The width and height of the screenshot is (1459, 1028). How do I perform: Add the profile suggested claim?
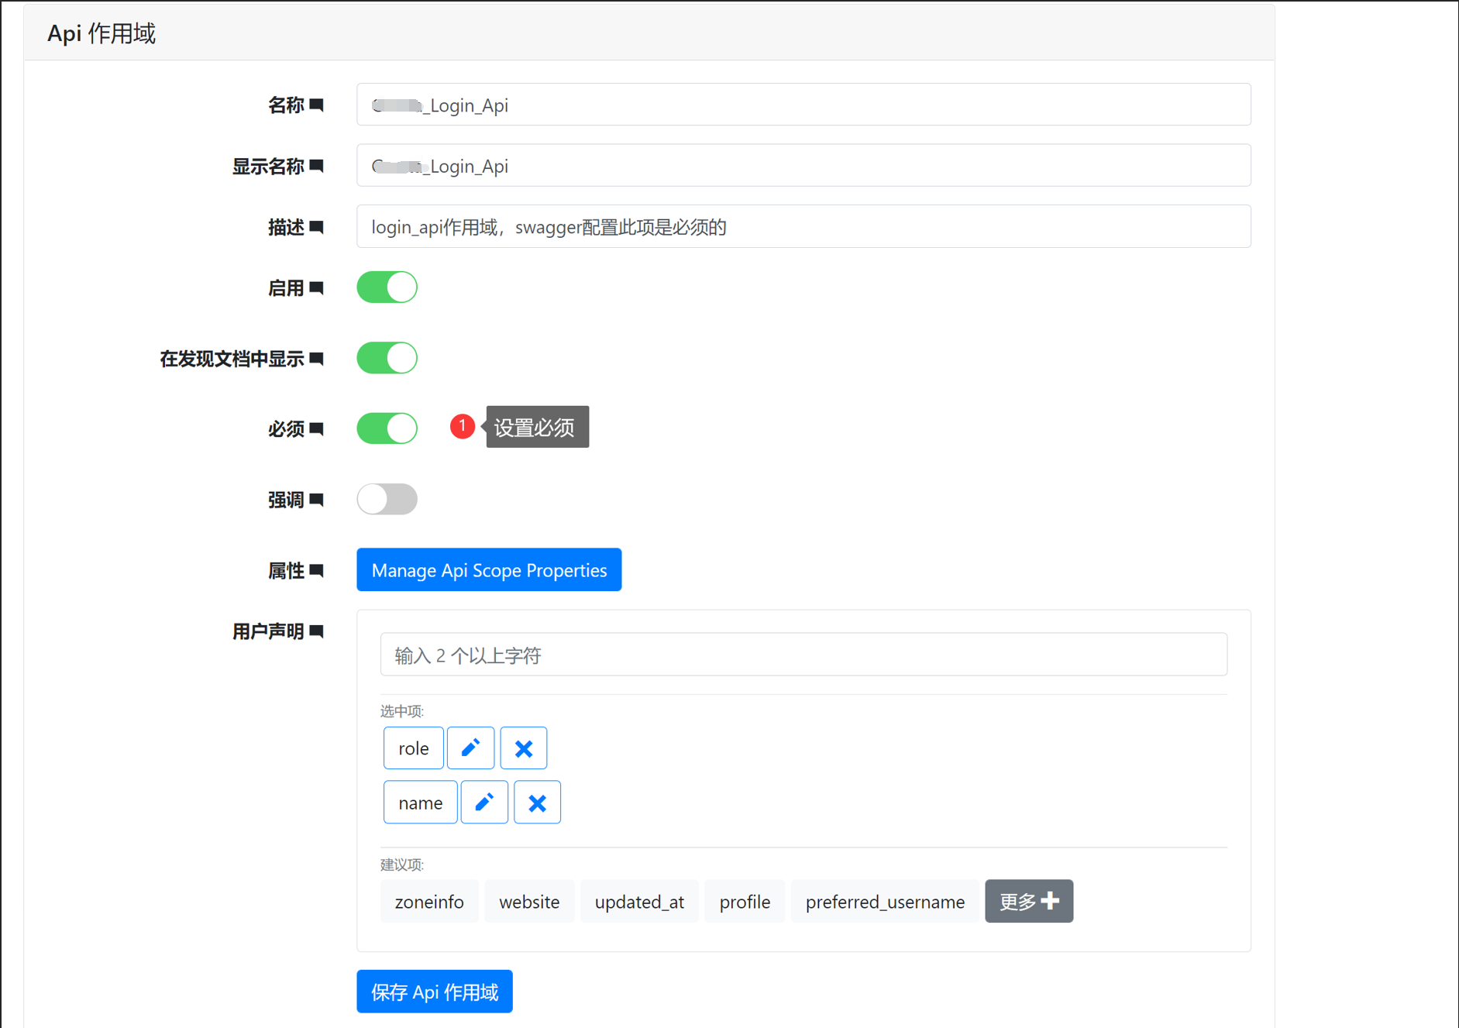(x=744, y=901)
